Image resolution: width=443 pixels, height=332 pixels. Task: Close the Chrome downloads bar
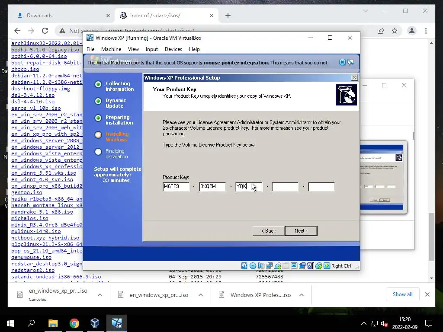tap(427, 294)
